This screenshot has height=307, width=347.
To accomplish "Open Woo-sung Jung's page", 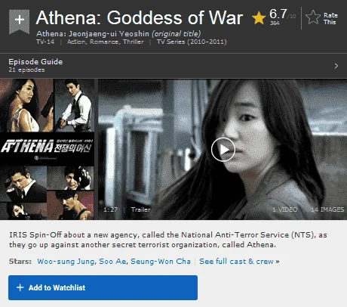I will point(66,262).
